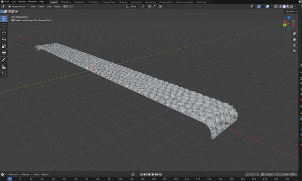The width and height of the screenshot is (302, 181).
Task: Toggle auto keying record button
Action: click(133, 174)
